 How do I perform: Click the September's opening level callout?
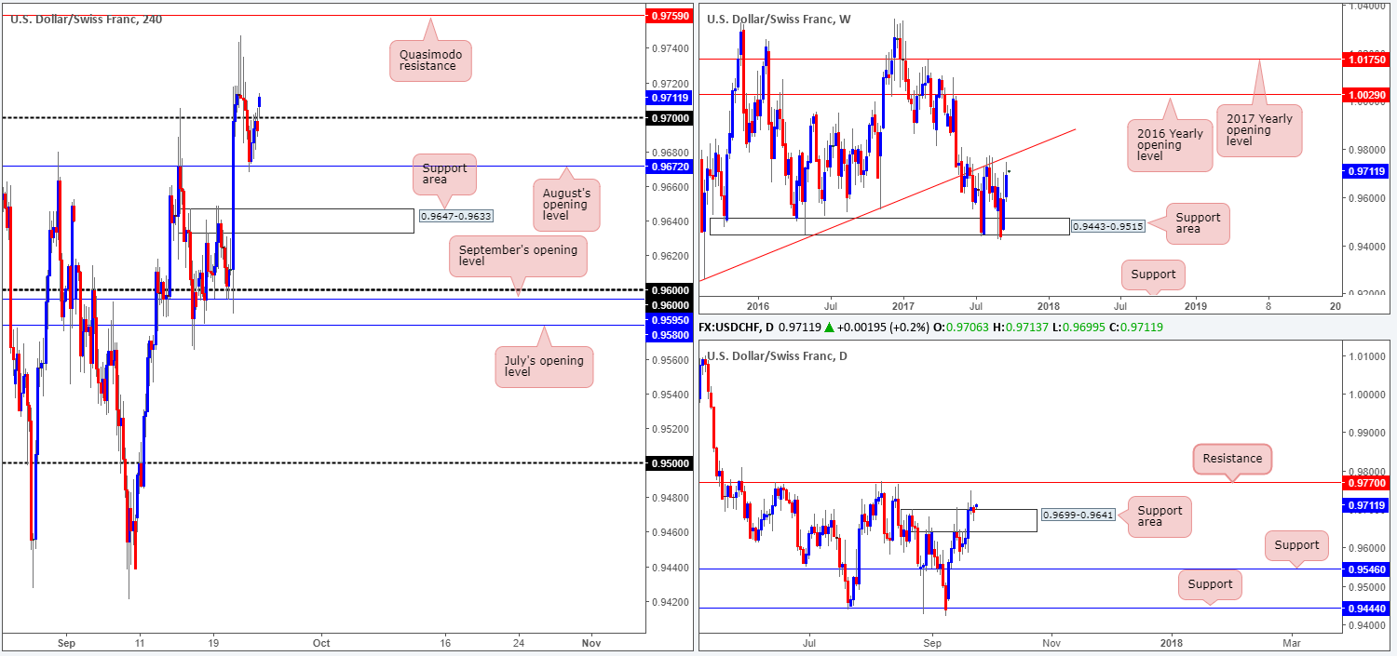[x=519, y=256]
